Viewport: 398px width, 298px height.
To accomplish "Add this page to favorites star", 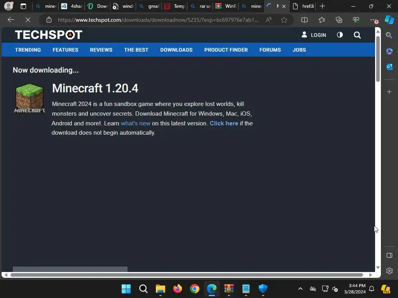I will [284, 20].
